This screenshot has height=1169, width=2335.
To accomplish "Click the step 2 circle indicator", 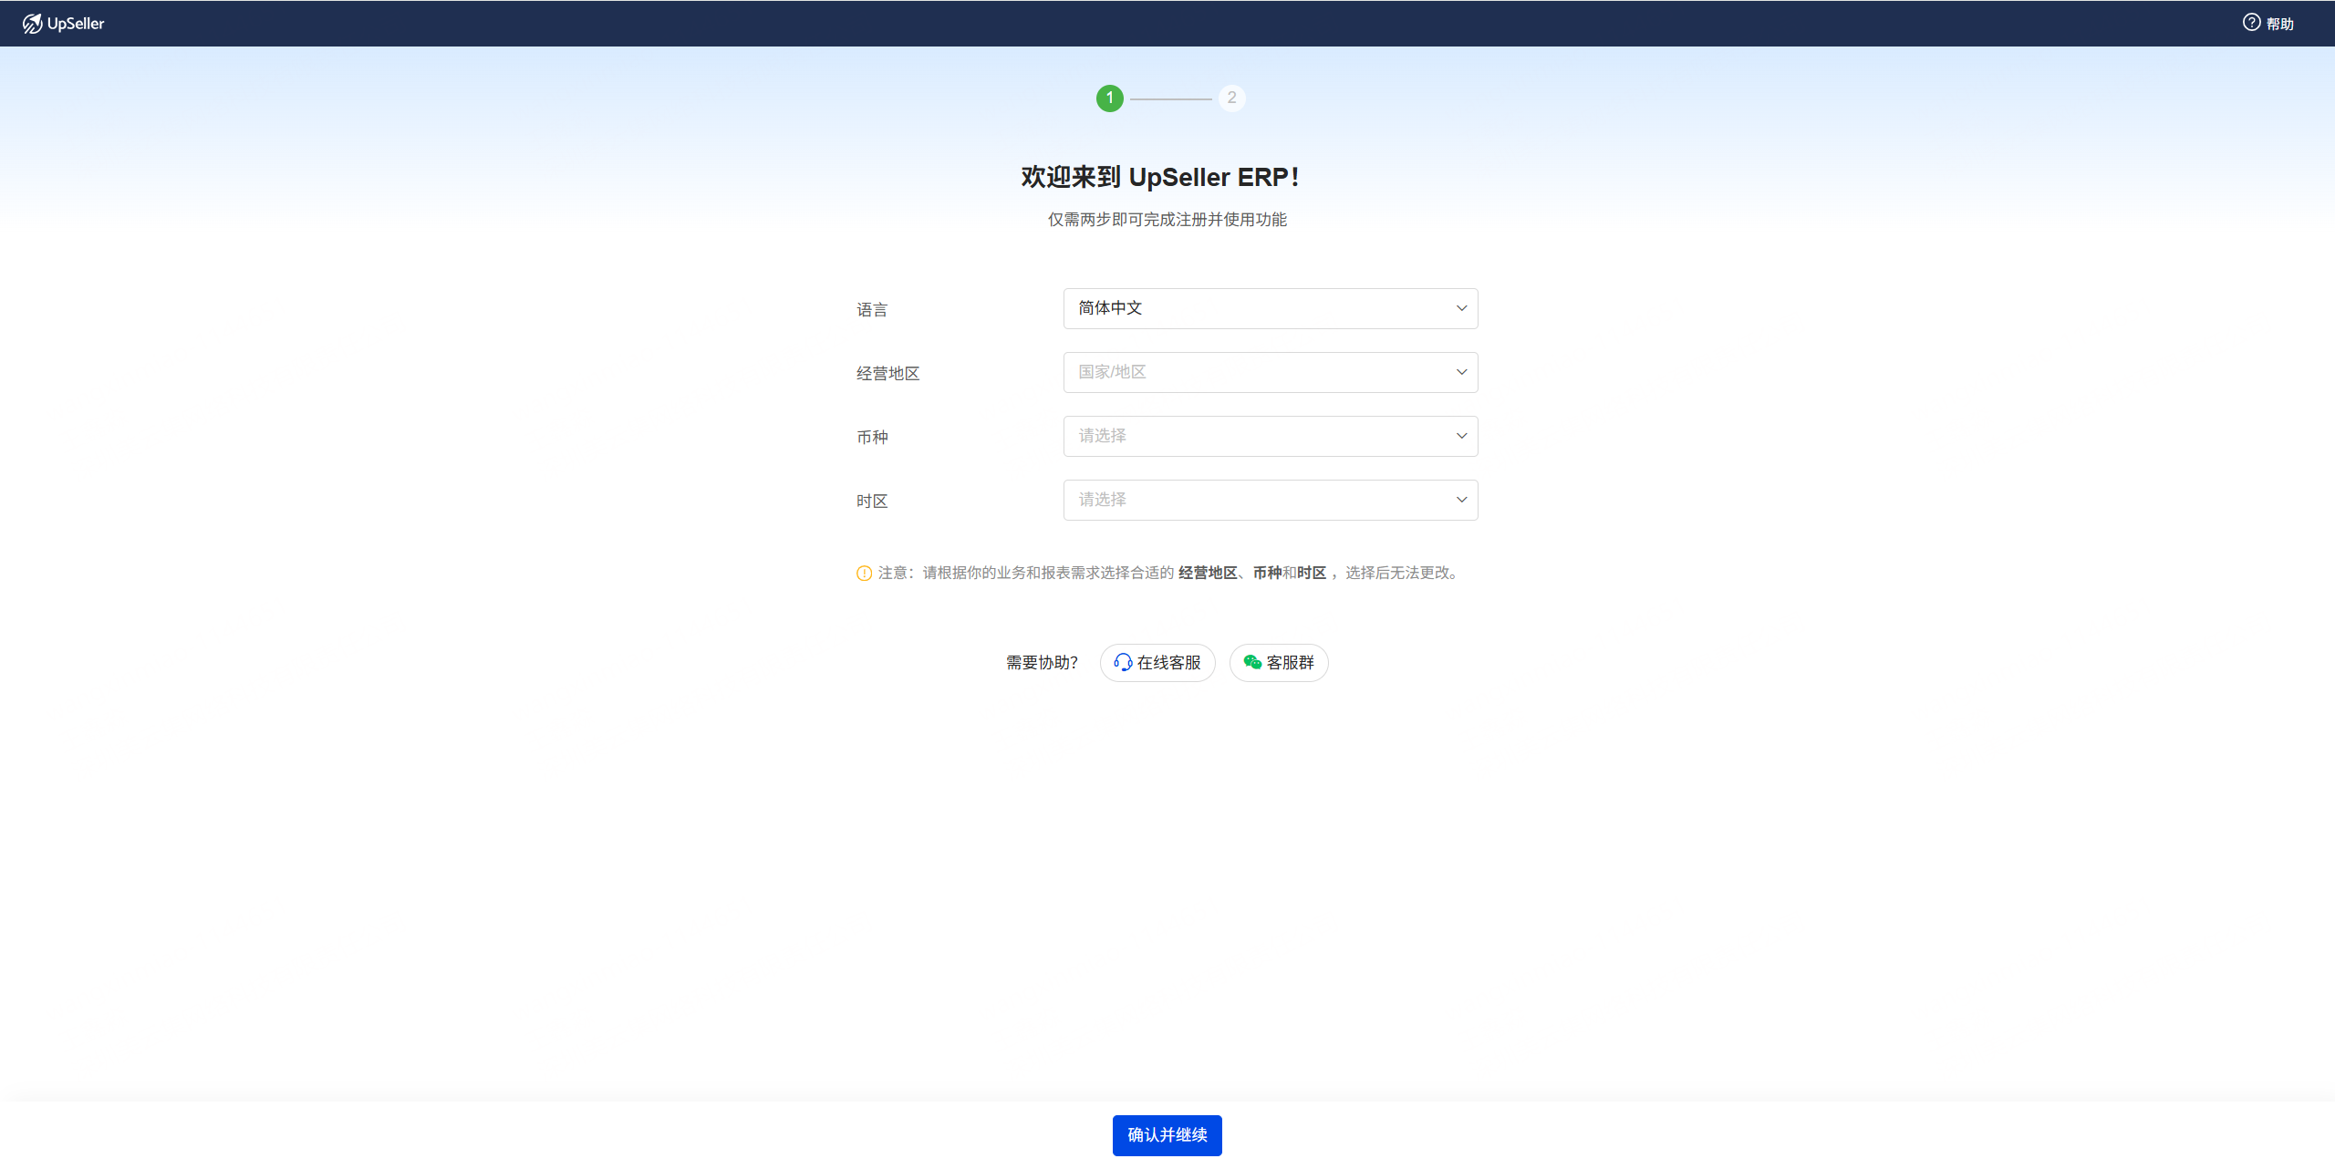I will click(1231, 98).
